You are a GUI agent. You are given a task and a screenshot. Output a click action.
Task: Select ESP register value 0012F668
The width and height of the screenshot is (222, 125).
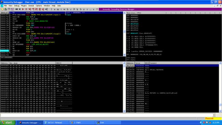coord(135,24)
